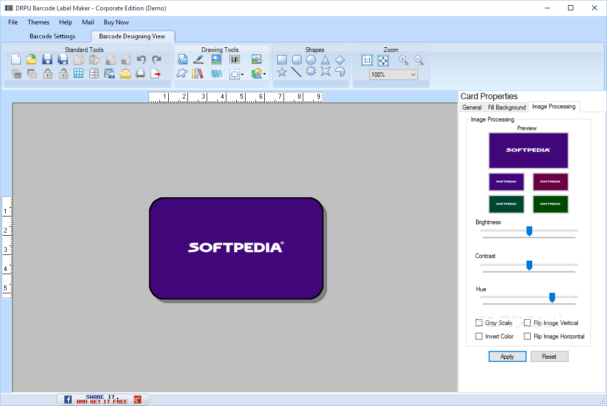This screenshot has height=406, width=607.
Task: Draw a five-point star shape
Action: tap(282, 72)
